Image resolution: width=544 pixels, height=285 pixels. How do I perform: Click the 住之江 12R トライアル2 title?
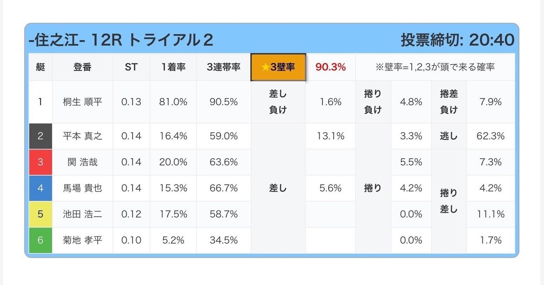[x=121, y=40]
